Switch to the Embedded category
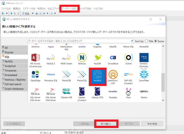 click(x=15, y=75)
